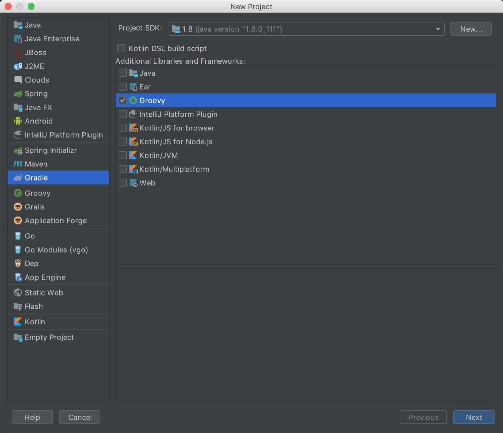Select the Java project type icon
The height and width of the screenshot is (433, 503).
(18, 25)
